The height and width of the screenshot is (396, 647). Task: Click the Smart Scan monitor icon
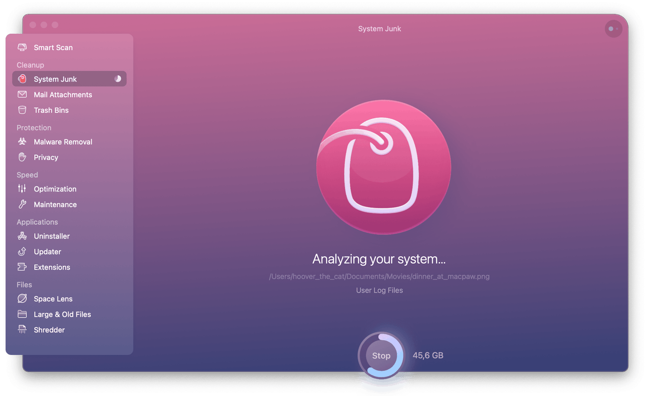[x=22, y=47]
